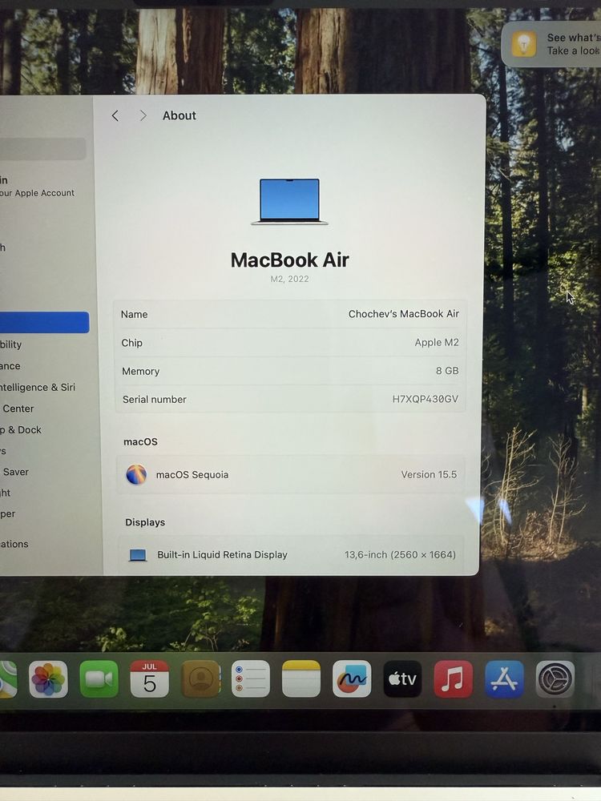601x801 pixels.
Task: Open the 'See what's' notification banner
Action: 551,44
